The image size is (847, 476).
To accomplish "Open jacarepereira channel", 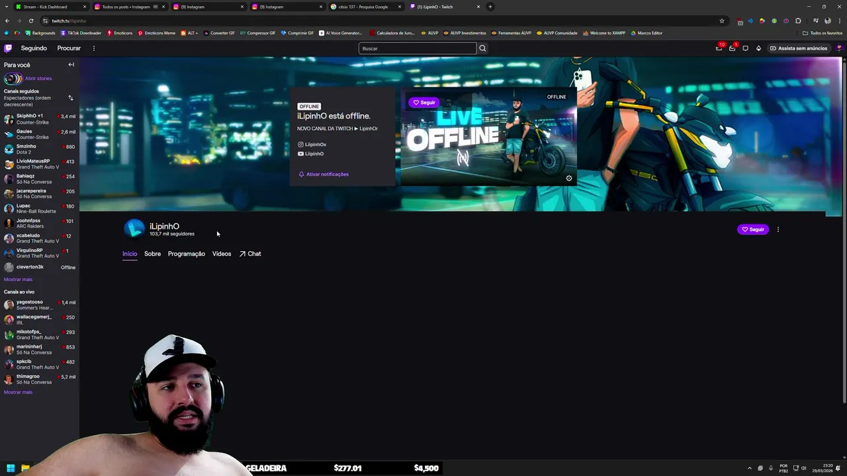I will pos(40,194).
